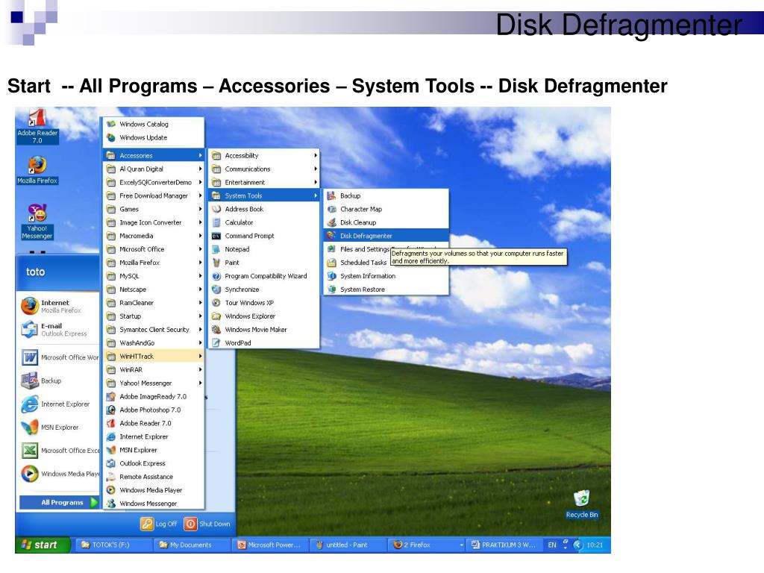Image resolution: width=764 pixels, height=573 pixels.
Task: Click the Log Off key icon
Action: tap(147, 524)
